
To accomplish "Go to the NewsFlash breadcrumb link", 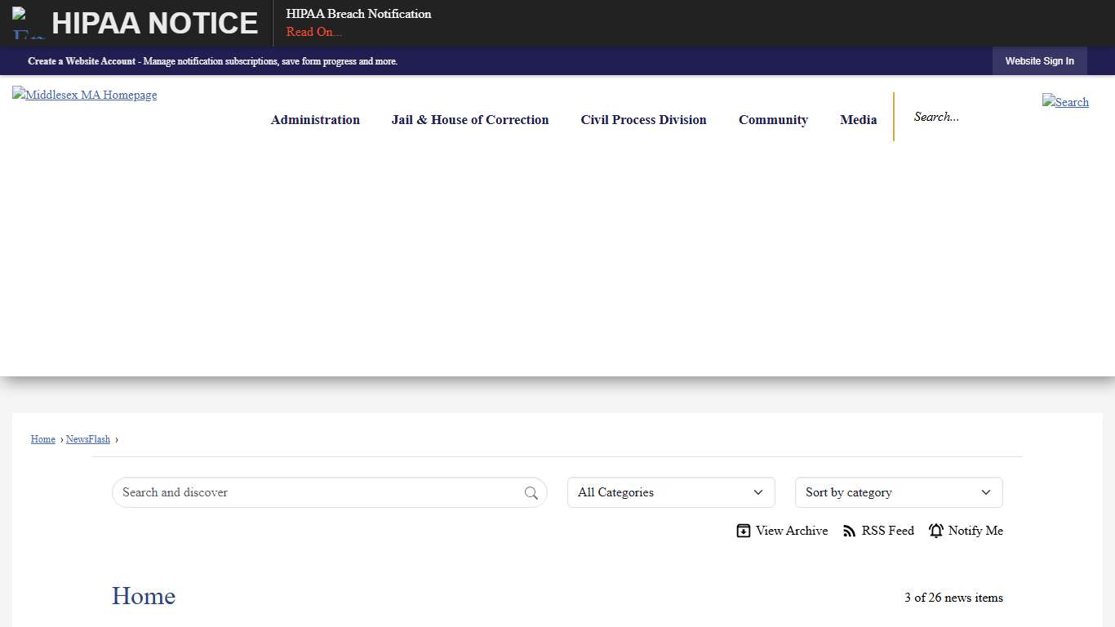I will click(x=88, y=439).
